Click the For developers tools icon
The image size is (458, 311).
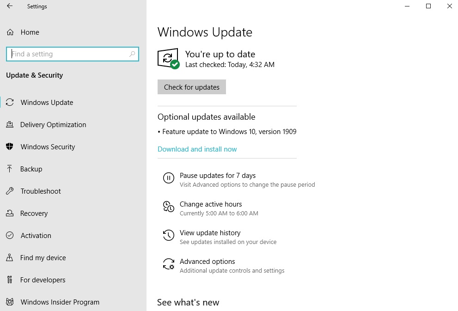pos(10,280)
